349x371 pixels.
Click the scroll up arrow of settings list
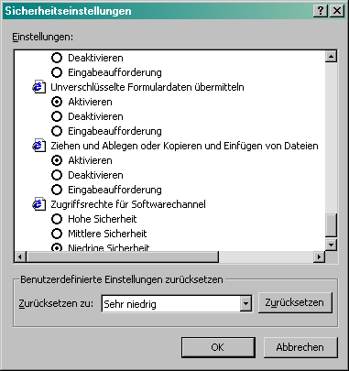coord(331,56)
